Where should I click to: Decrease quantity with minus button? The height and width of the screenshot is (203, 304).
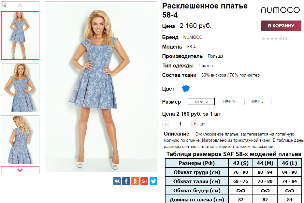click(x=166, y=124)
